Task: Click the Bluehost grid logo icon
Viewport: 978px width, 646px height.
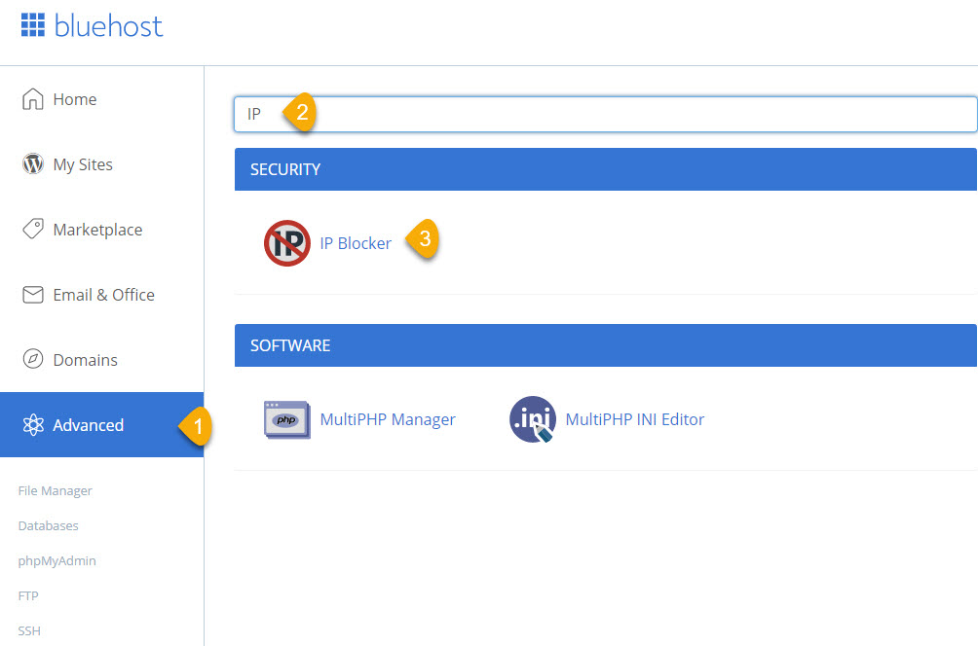Action: pyautogui.click(x=33, y=25)
